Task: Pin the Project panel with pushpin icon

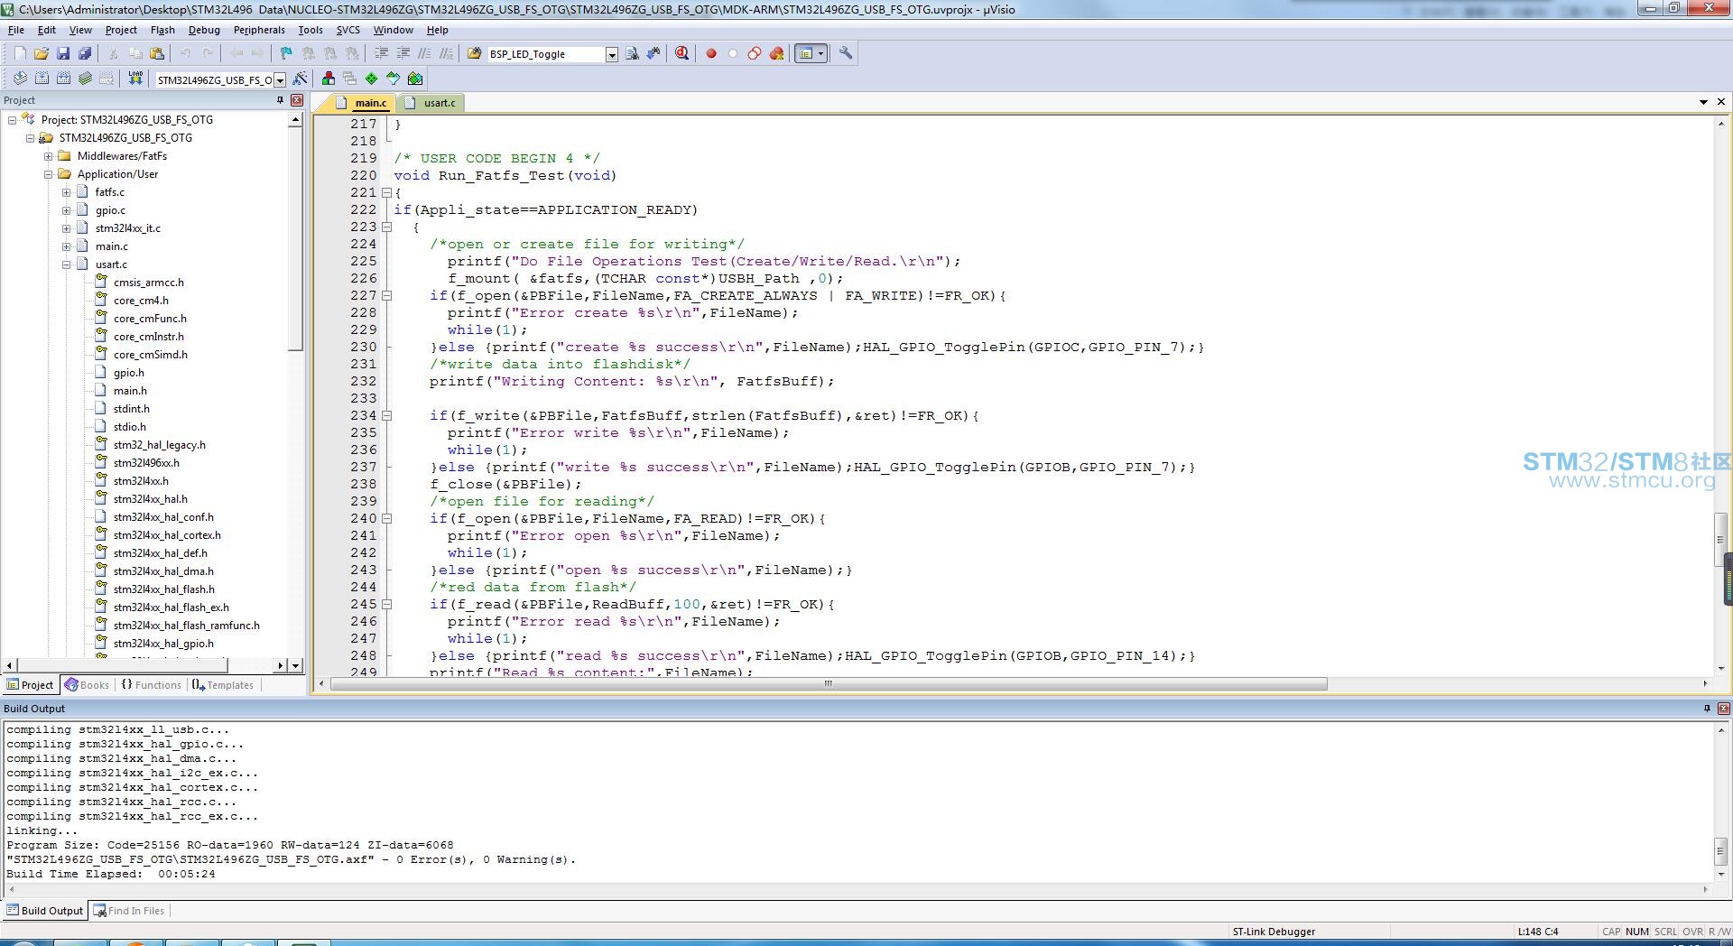Action: (x=280, y=100)
